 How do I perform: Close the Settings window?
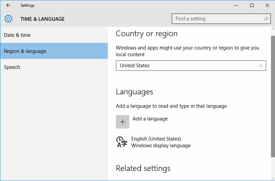pyautogui.click(x=267, y=5)
